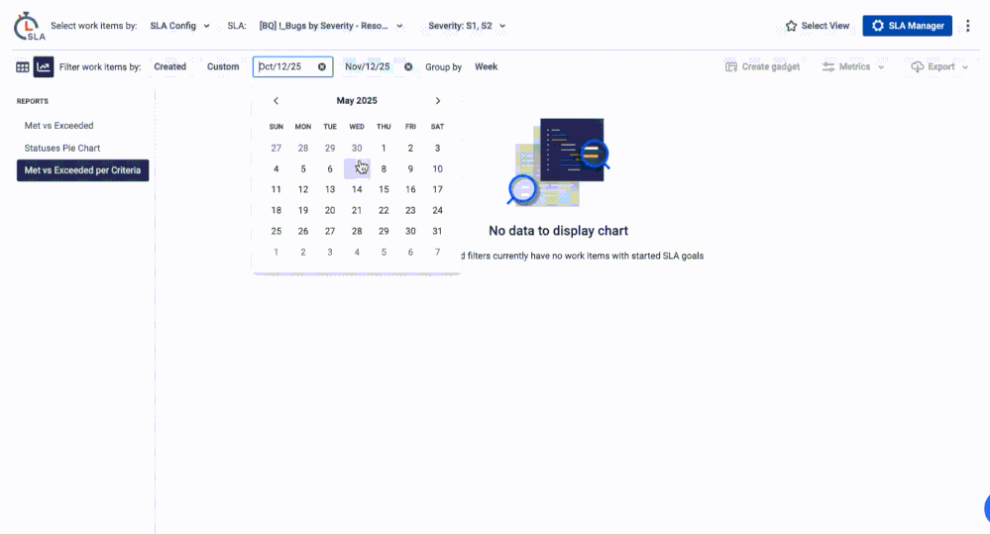The image size is (990, 535).
Task: Select May 1 in the calendar
Action: [x=384, y=149]
